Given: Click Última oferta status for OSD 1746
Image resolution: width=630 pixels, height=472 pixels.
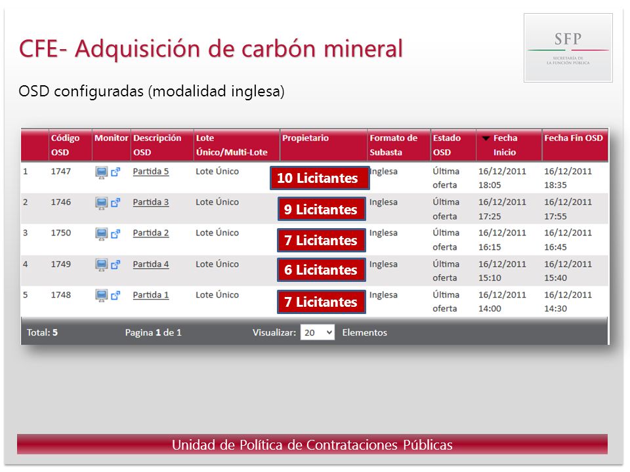Looking at the screenshot, I should pos(446,209).
